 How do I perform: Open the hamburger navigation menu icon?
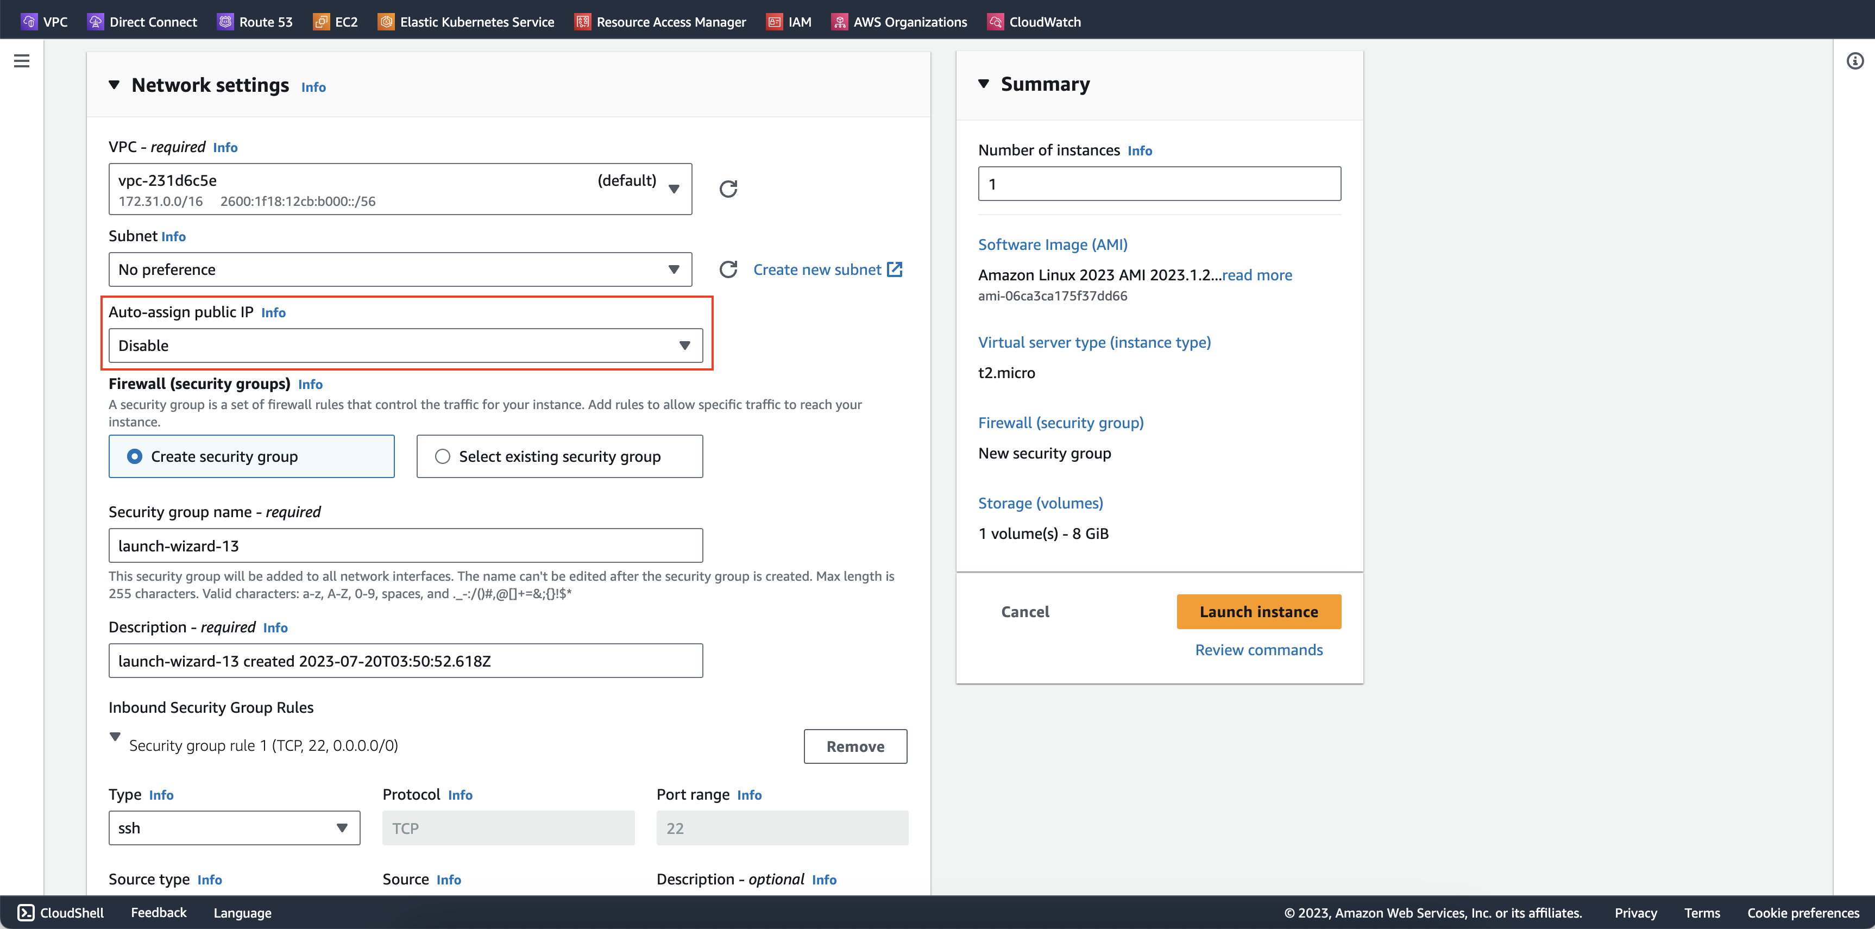22,61
